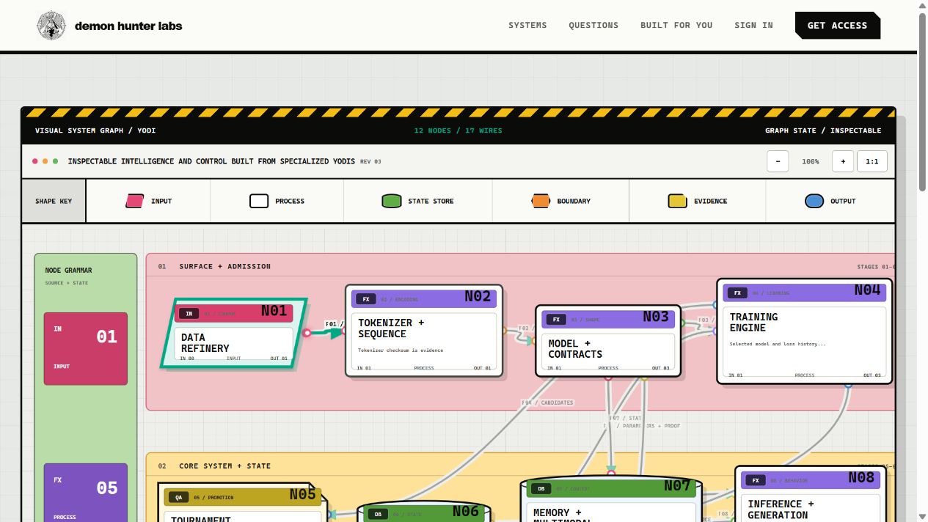Image resolution: width=928 pixels, height=522 pixels.
Task: Zoom out with the minus button
Action: pyautogui.click(x=778, y=161)
